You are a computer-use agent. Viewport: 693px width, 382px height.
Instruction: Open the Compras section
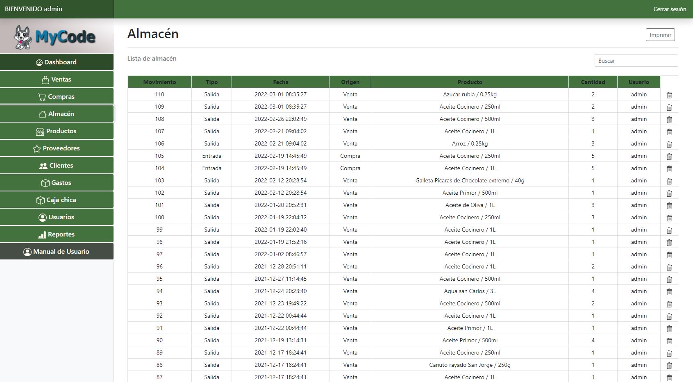tap(57, 97)
